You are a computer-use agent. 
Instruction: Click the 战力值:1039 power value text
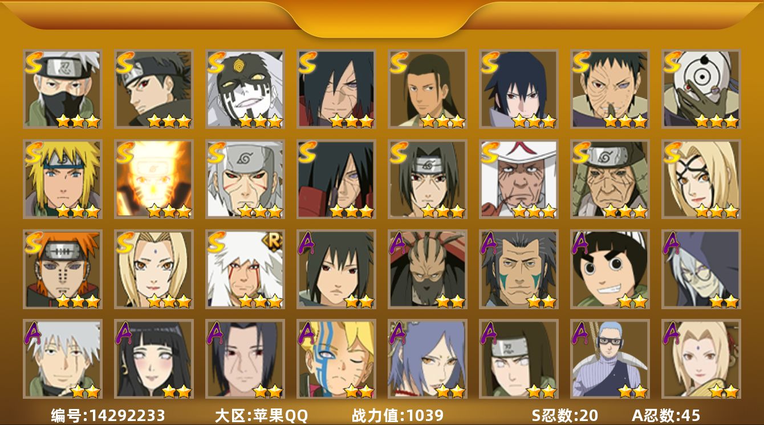(397, 415)
